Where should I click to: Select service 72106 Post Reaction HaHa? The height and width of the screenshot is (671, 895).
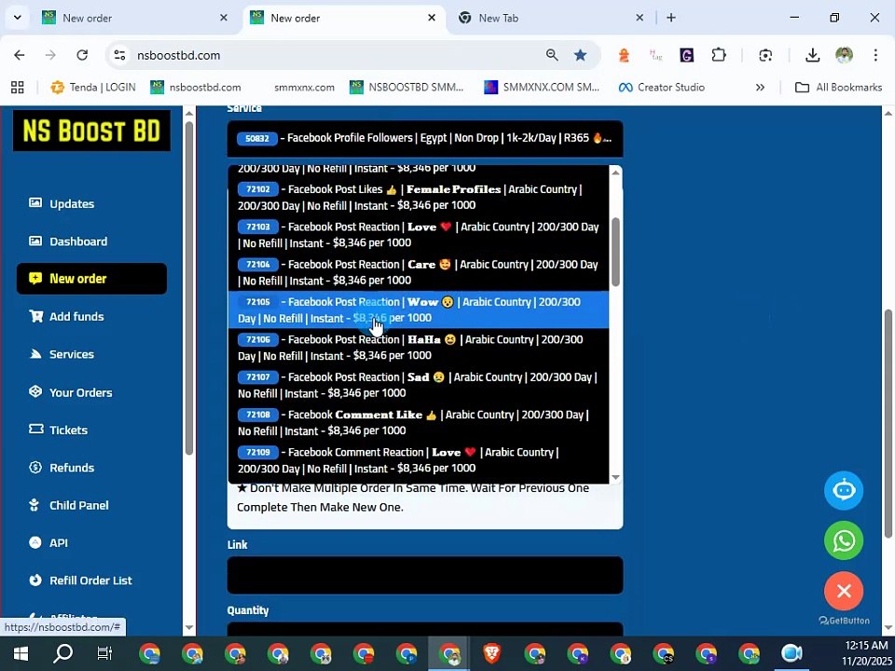[419, 348]
